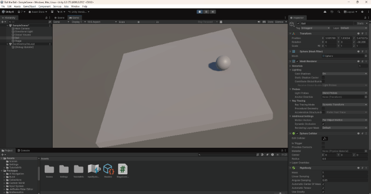Open the Tag Untagged dropdown

[315, 28]
